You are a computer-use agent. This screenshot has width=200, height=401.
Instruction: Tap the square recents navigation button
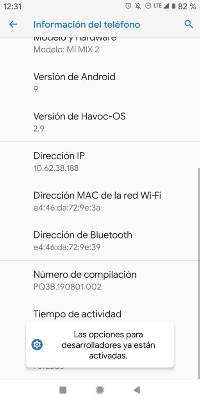pyautogui.click(x=63, y=390)
